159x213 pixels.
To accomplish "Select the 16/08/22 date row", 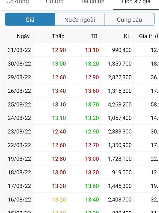I will [x=19, y=199].
